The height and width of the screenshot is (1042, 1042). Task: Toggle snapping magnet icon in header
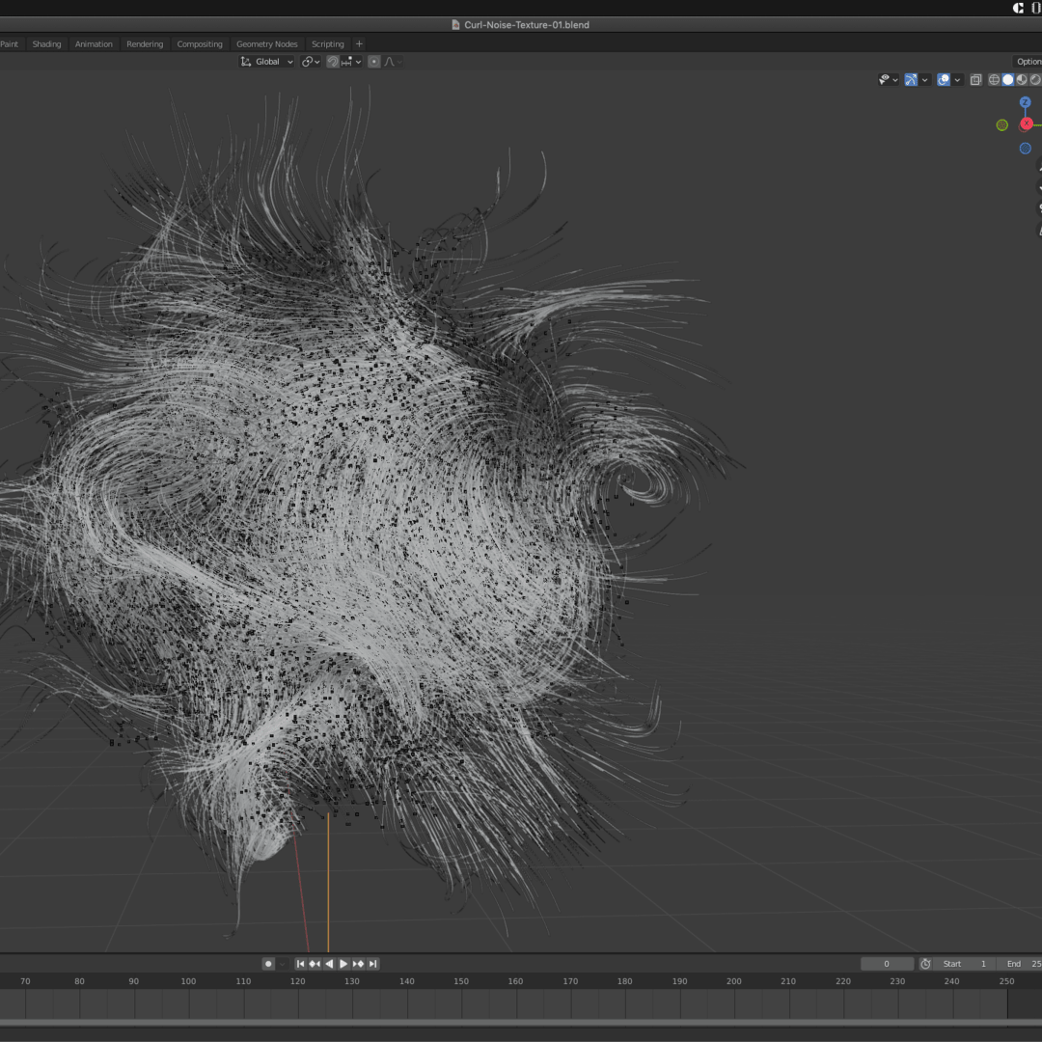[x=333, y=62]
